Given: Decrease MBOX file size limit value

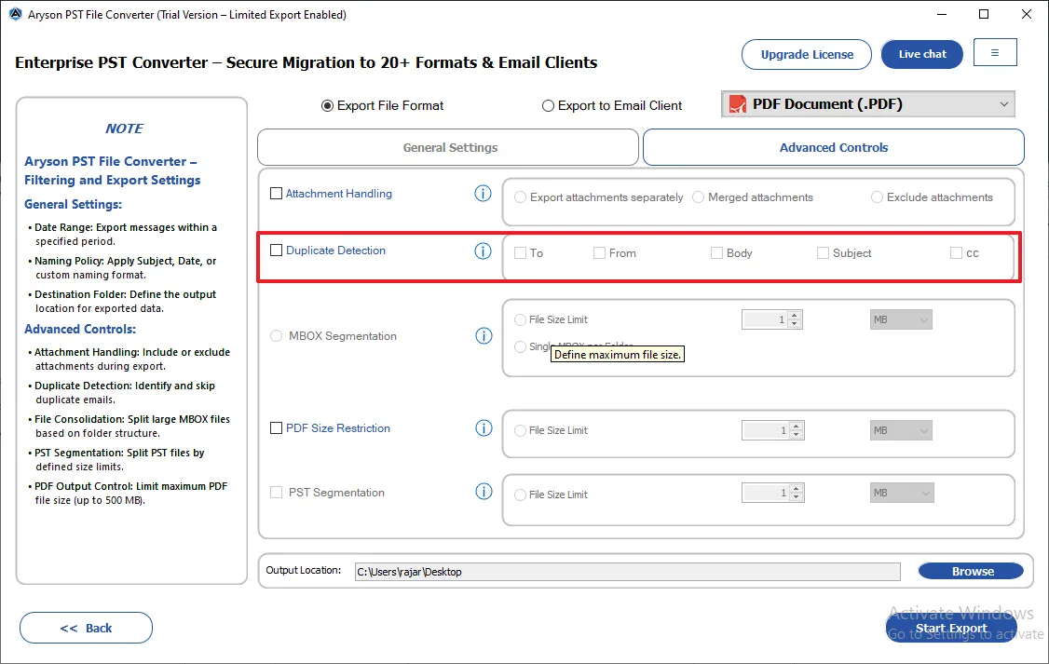Looking at the screenshot, I should coord(794,324).
